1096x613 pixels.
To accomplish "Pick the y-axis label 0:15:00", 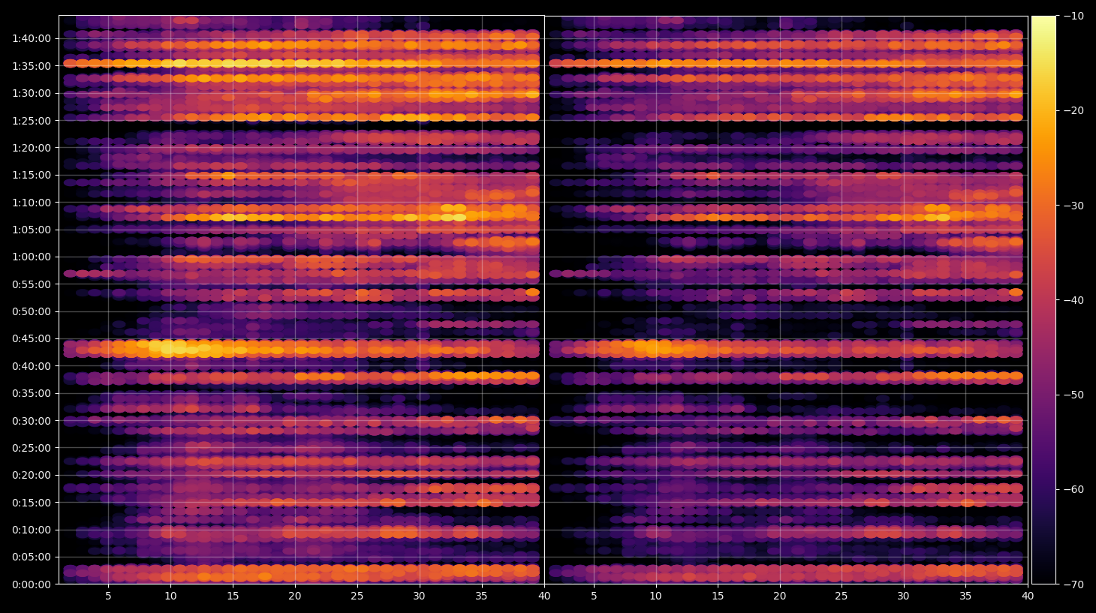I will click(x=32, y=503).
